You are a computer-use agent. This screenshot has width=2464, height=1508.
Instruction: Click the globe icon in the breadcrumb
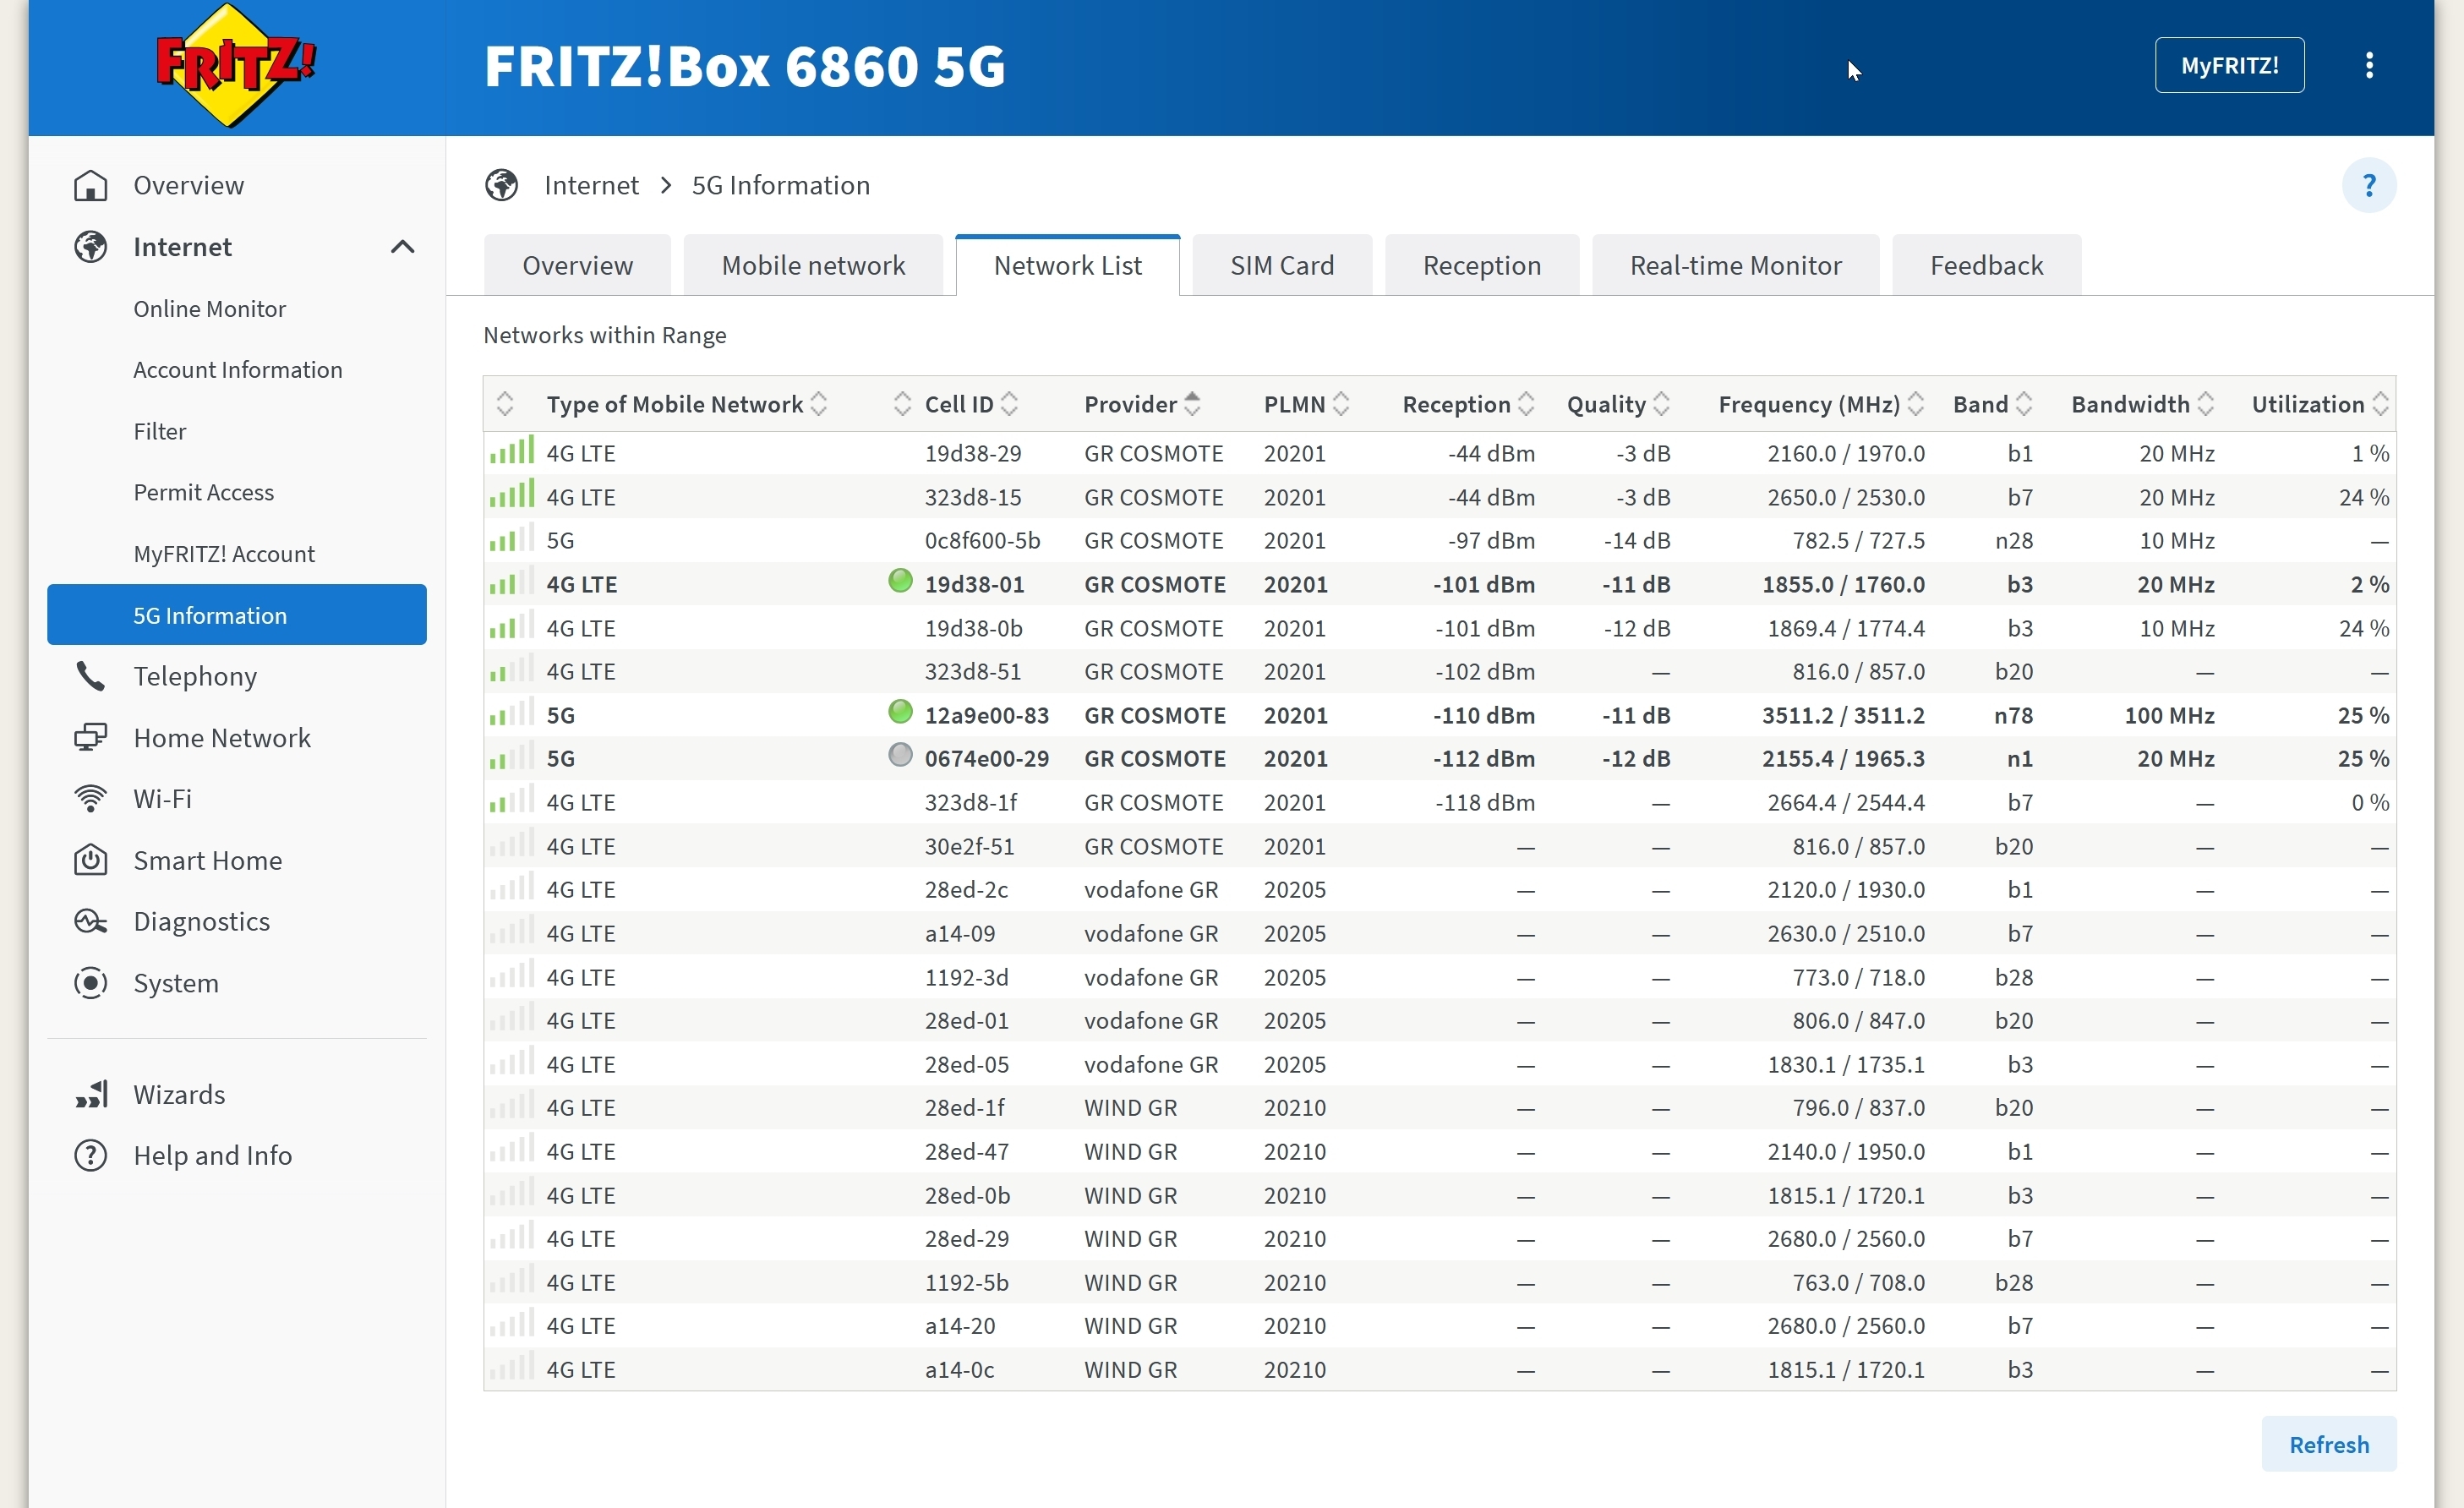click(x=502, y=185)
